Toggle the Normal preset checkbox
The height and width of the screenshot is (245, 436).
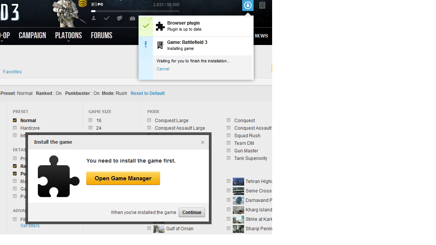(x=15, y=120)
